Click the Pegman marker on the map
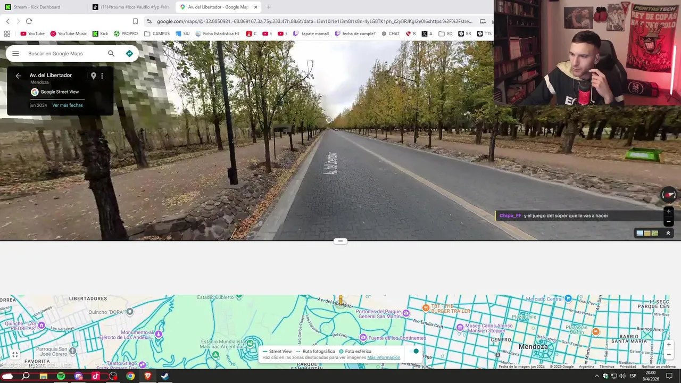This screenshot has width=681, height=383. tap(340, 301)
